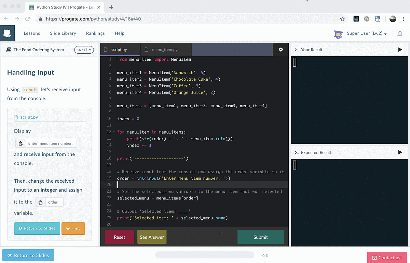Submit the code exercise
The height and width of the screenshot is (263, 410).
pyautogui.click(x=260, y=237)
